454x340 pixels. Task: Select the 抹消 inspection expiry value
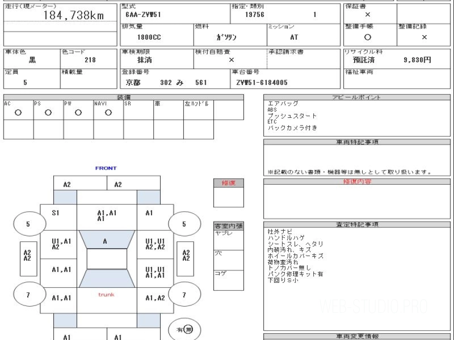click(145, 60)
